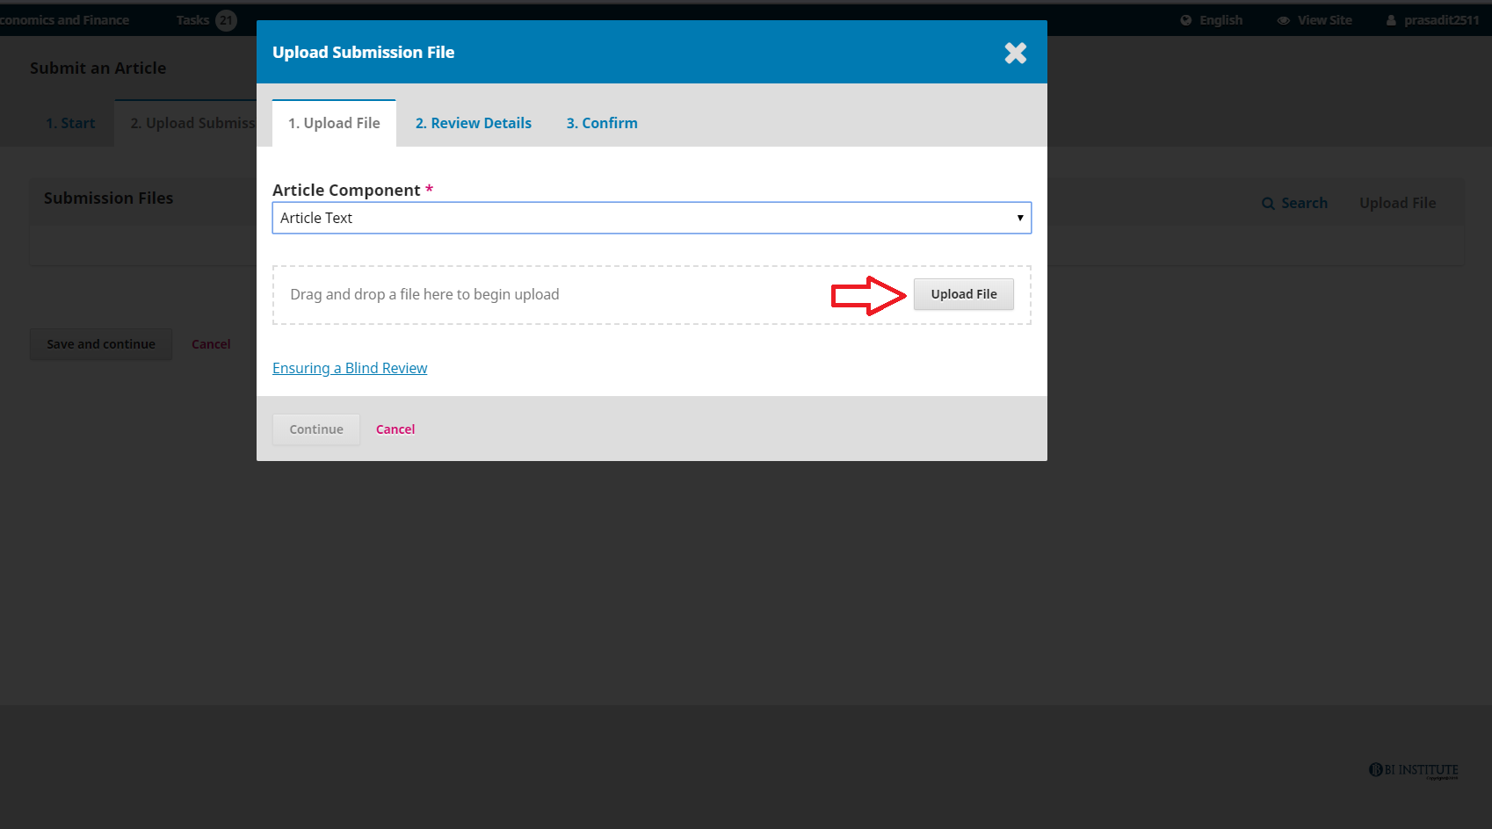Click the drag and drop file area
Image resolution: width=1492 pixels, height=829 pixels.
(527, 295)
